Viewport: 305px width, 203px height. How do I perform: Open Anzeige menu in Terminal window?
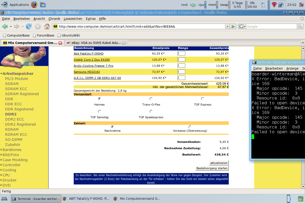coord(292,68)
